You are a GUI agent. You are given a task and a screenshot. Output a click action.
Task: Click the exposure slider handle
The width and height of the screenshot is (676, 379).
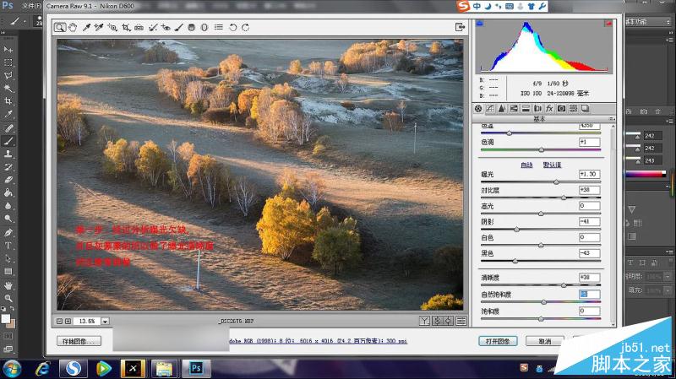556,182
